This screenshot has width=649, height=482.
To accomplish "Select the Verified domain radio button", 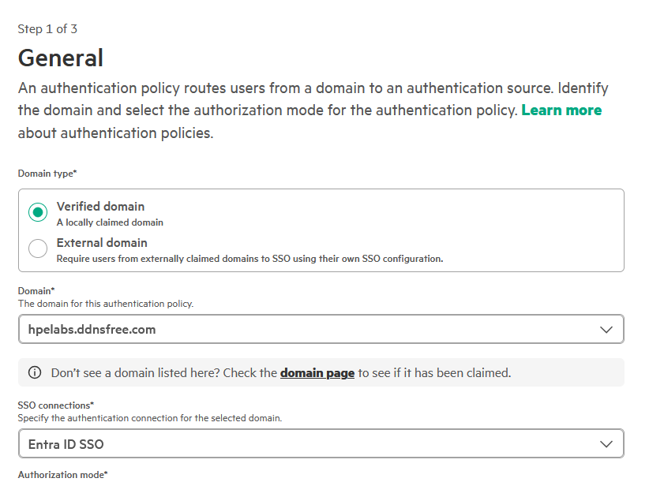I will [38, 213].
